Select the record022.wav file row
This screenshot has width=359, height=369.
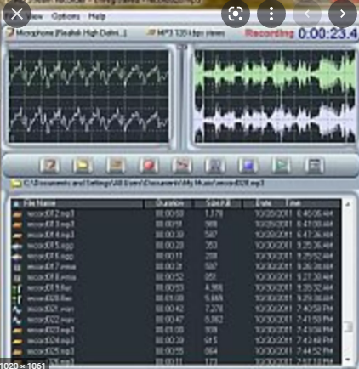[x=176, y=320]
